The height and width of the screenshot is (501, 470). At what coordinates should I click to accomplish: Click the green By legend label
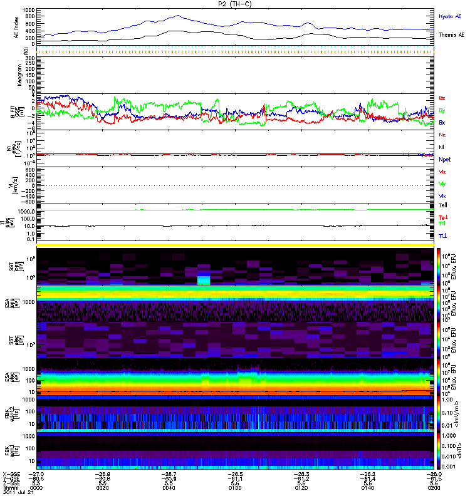coord(442,111)
